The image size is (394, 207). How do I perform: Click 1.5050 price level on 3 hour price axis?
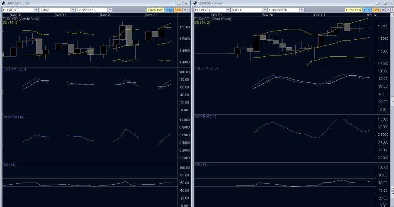[383, 39]
